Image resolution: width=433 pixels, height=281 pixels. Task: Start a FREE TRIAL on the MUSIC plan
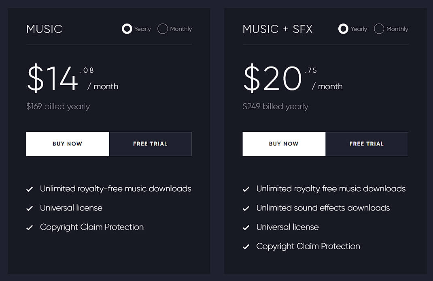pyautogui.click(x=150, y=144)
